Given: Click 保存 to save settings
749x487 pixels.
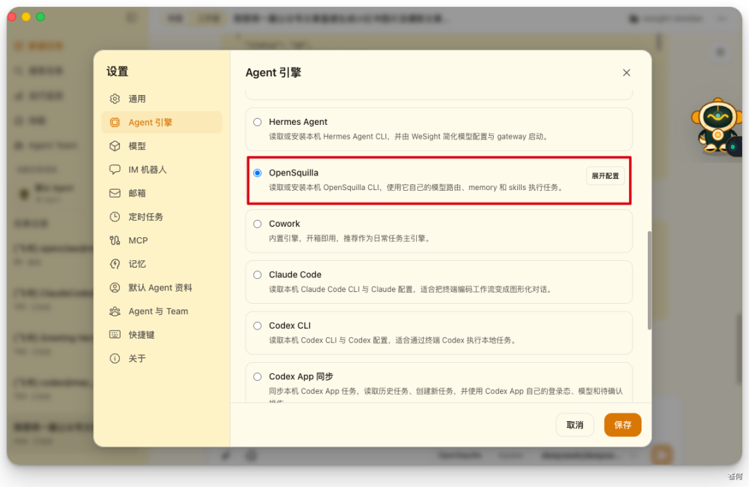Looking at the screenshot, I should tap(622, 425).
